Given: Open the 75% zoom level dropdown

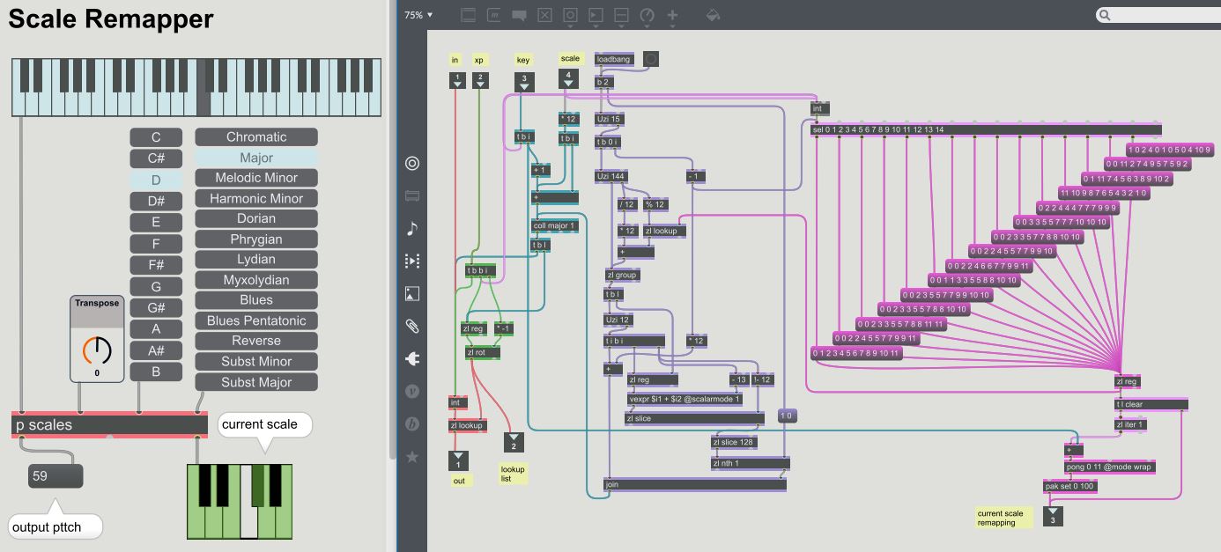Looking at the screenshot, I should [418, 15].
